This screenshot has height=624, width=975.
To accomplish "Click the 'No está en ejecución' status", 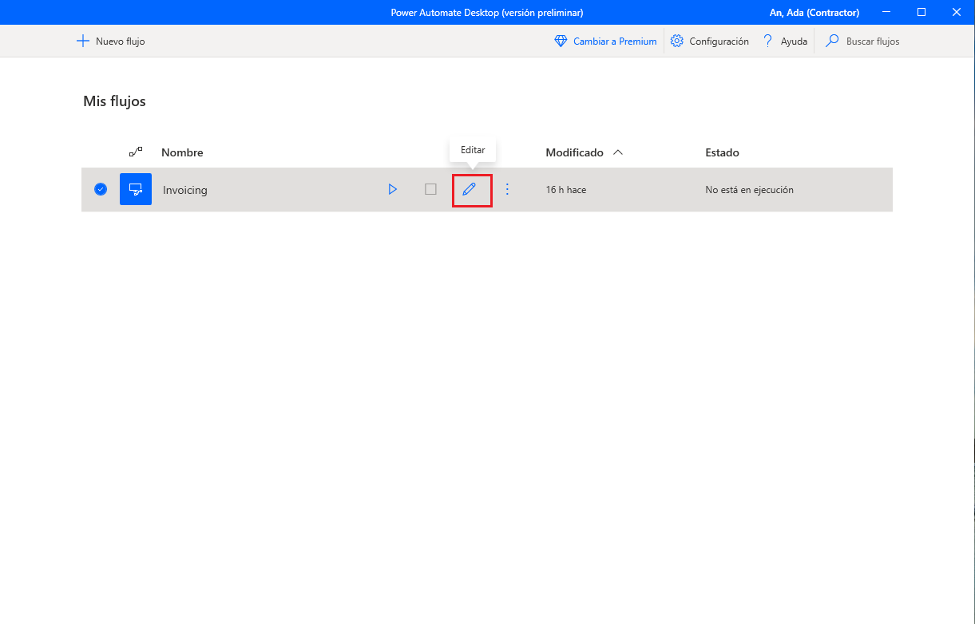I will click(749, 190).
